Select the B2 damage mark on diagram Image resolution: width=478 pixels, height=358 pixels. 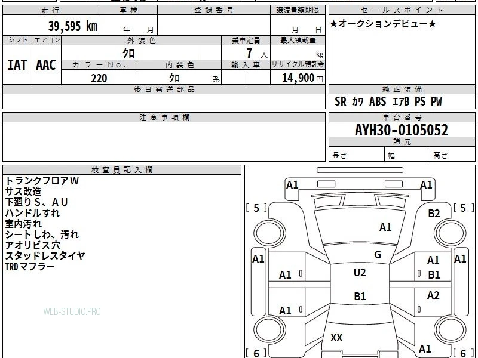point(434,214)
